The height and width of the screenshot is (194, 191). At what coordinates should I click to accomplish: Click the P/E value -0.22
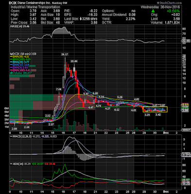(x=93, y=11)
